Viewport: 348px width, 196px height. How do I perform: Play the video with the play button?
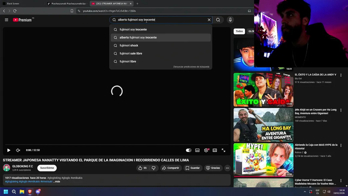point(9,150)
